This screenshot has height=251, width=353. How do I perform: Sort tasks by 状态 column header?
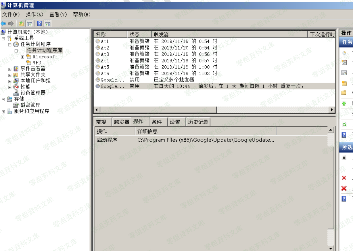coord(139,35)
